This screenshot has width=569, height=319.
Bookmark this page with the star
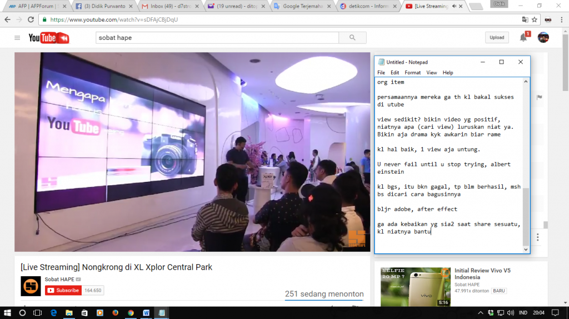coord(535,19)
